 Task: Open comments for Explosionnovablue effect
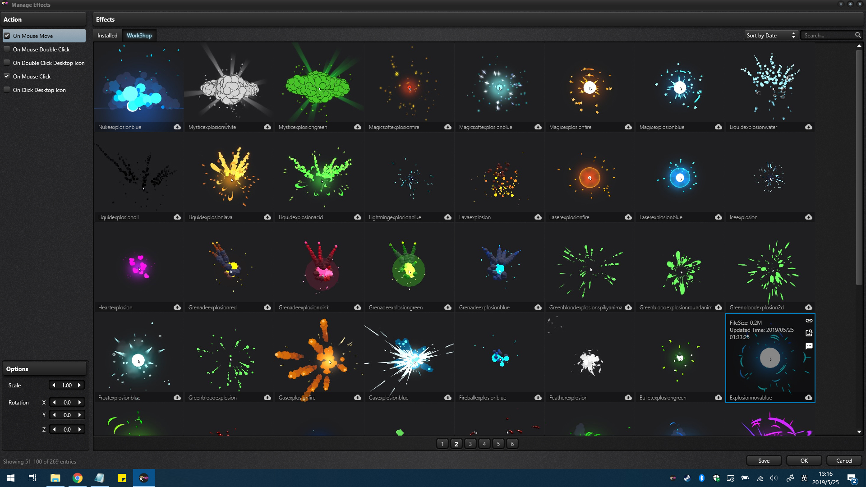point(809,346)
